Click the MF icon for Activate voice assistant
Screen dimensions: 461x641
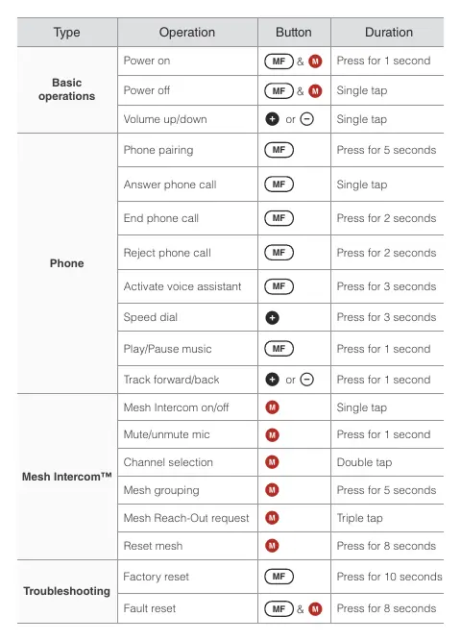(x=279, y=286)
